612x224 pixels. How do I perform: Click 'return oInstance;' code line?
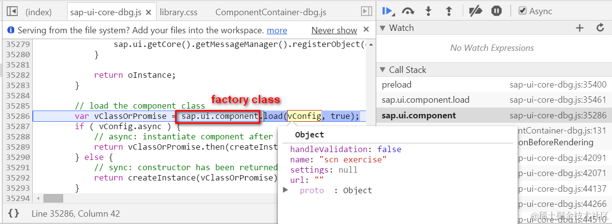point(135,75)
